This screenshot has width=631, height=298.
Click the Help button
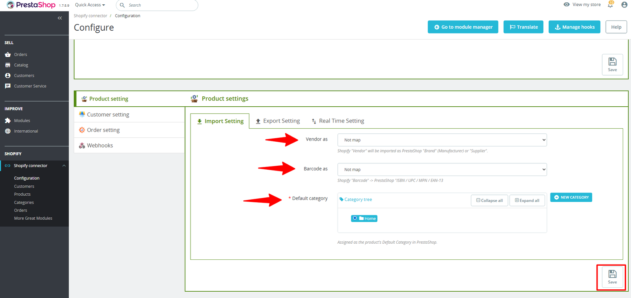point(616,27)
